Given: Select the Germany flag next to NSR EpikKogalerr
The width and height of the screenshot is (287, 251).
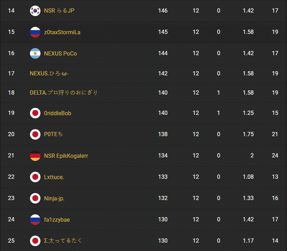Looking at the screenshot, I should (35, 155).
